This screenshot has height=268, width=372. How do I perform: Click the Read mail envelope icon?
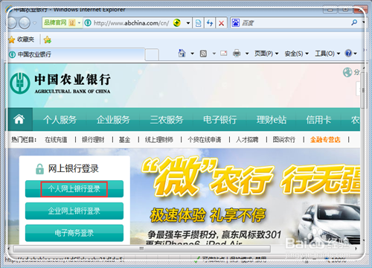pos(223,53)
